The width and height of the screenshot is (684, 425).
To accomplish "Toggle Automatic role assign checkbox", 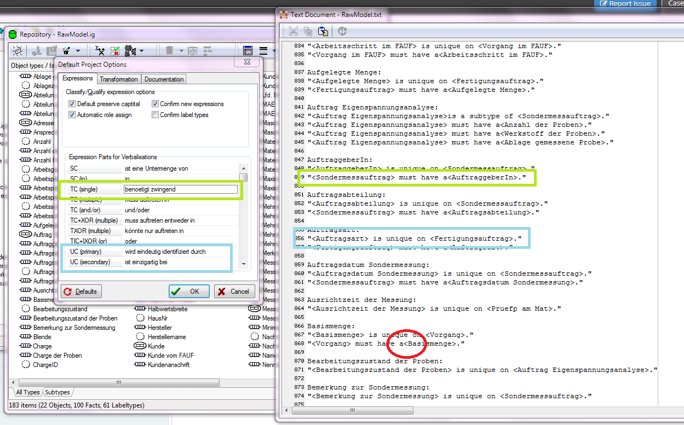I will coord(72,115).
